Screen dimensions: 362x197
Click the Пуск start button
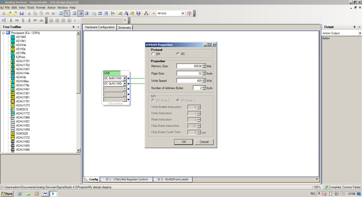pyautogui.click(x=7, y=194)
